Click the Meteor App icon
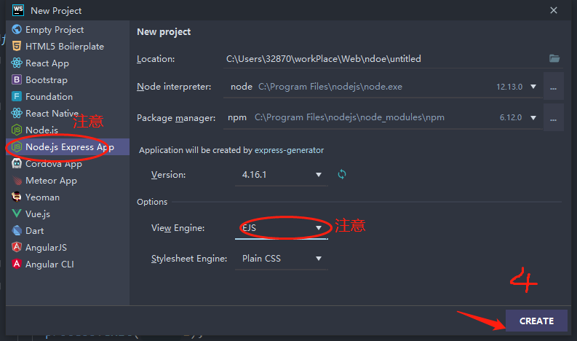This screenshot has width=577, height=341. (17, 180)
